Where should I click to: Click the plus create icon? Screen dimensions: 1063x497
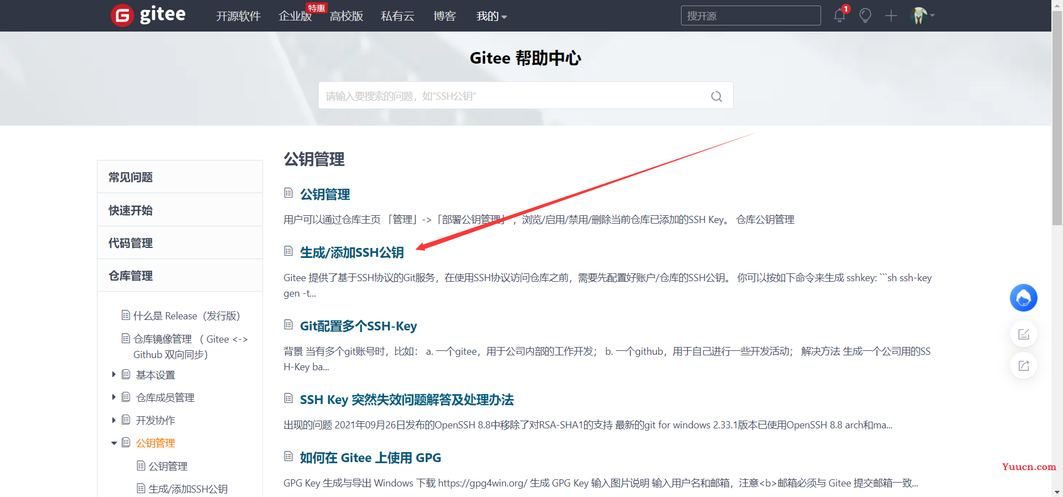coord(891,15)
